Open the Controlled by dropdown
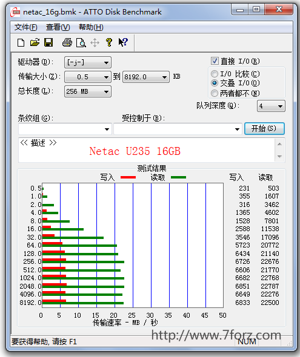This screenshot has width=300, height=357. [178, 129]
